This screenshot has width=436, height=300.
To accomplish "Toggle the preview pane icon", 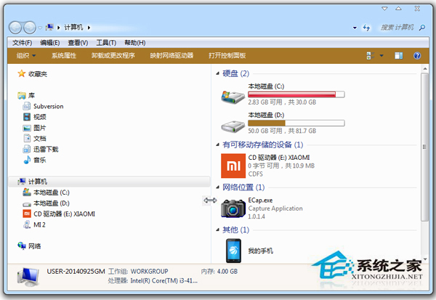I will coord(399,56).
